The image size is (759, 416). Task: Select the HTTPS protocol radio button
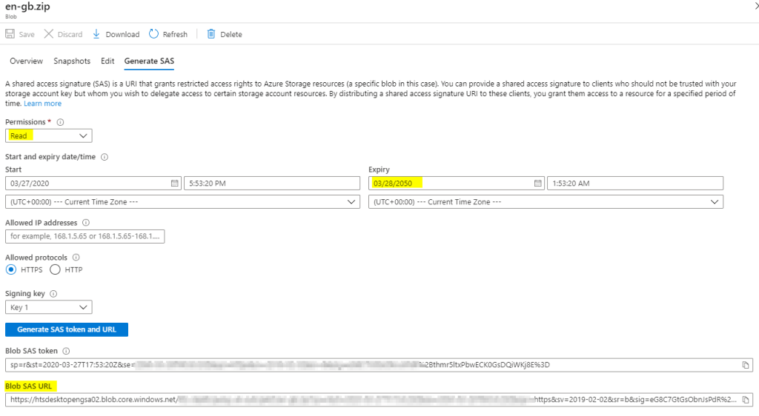[x=11, y=270]
